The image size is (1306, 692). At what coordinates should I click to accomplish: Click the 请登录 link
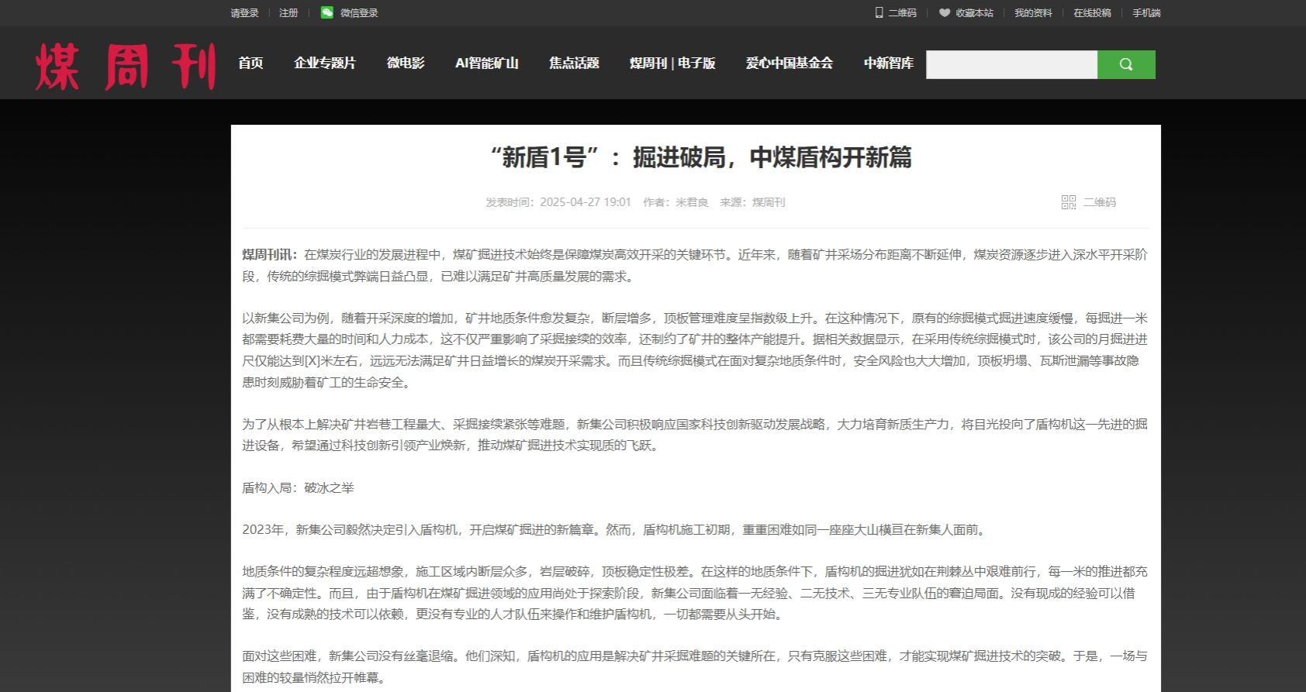244,12
